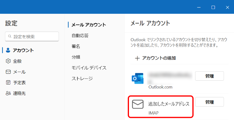
Task: Click the magnifier icon in the settings search
Action: 10,36
